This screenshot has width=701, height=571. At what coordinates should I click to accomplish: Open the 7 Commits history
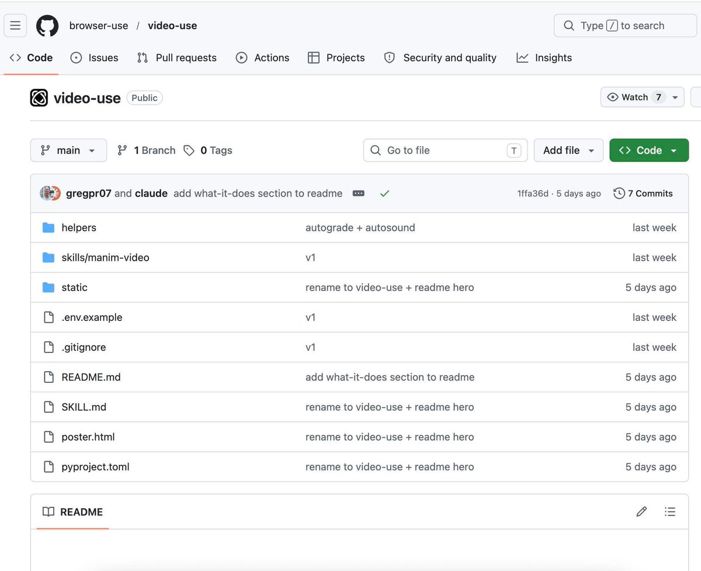[643, 193]
